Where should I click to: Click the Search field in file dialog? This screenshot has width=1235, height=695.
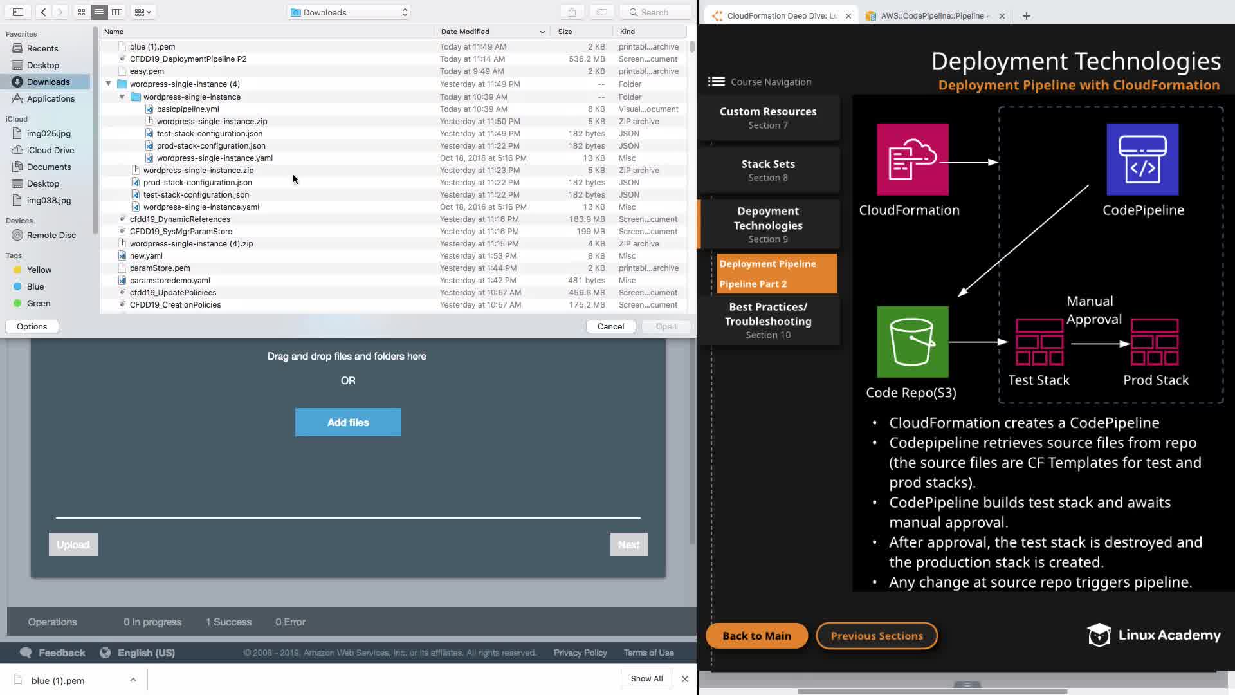pos(654,12)
